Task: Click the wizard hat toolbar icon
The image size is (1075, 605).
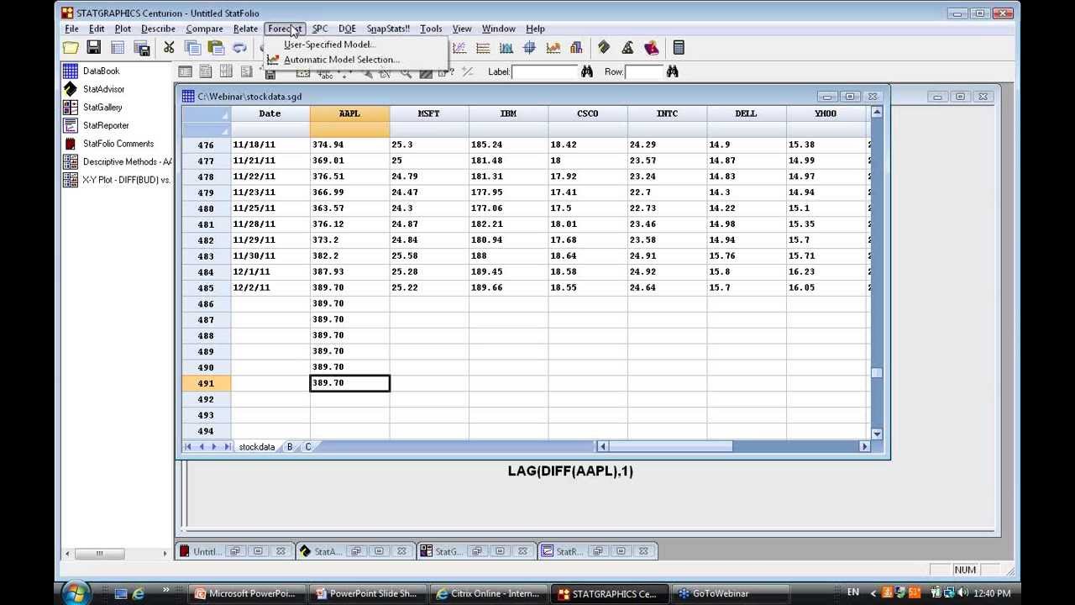Action: 627,48
